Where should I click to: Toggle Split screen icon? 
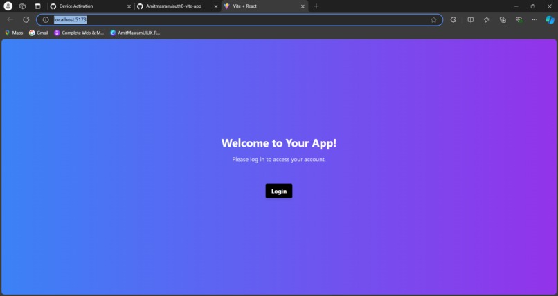pyautogui.click(x=471, y=20)
